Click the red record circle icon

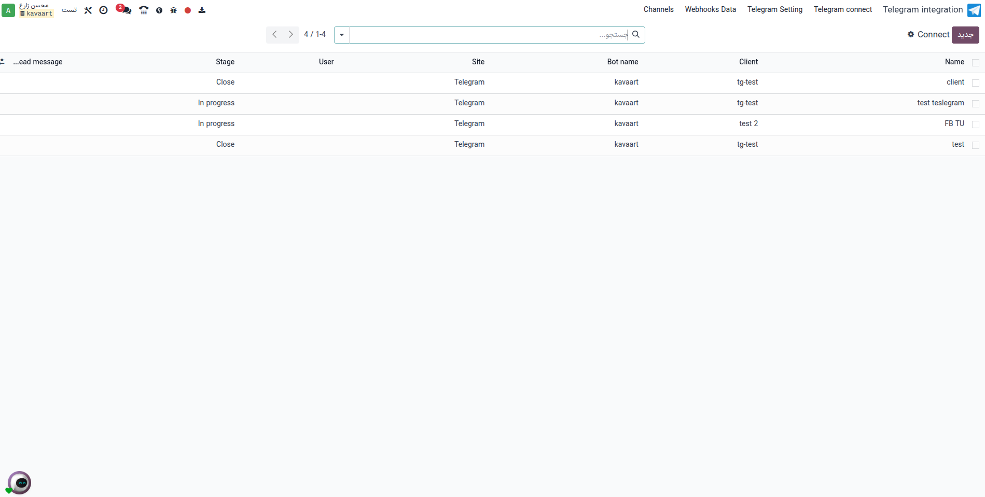pyautogui.click(x=188, y=10)
